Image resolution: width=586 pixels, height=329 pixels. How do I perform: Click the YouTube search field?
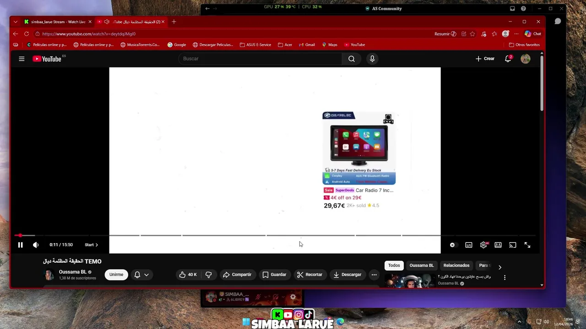(x=260, y=58)
